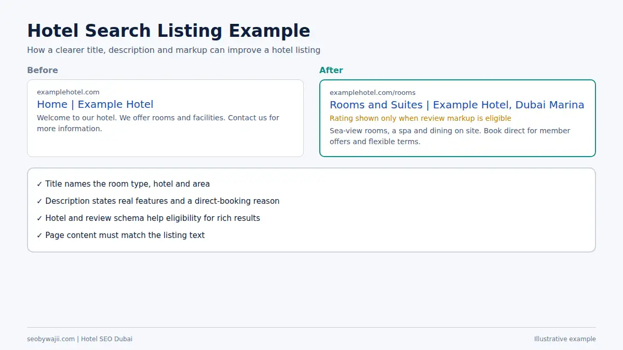Select the 'Hotel Search Listing Example' title
Viewport: 623px width, 350px height.
(x=169, y=31)
